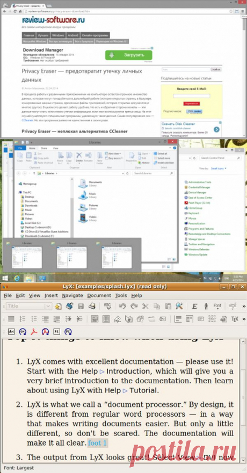This screenshot has height=473, width=247.
Task: Click the View PostScript PS icon in LyX
Action: pos(57,331)
